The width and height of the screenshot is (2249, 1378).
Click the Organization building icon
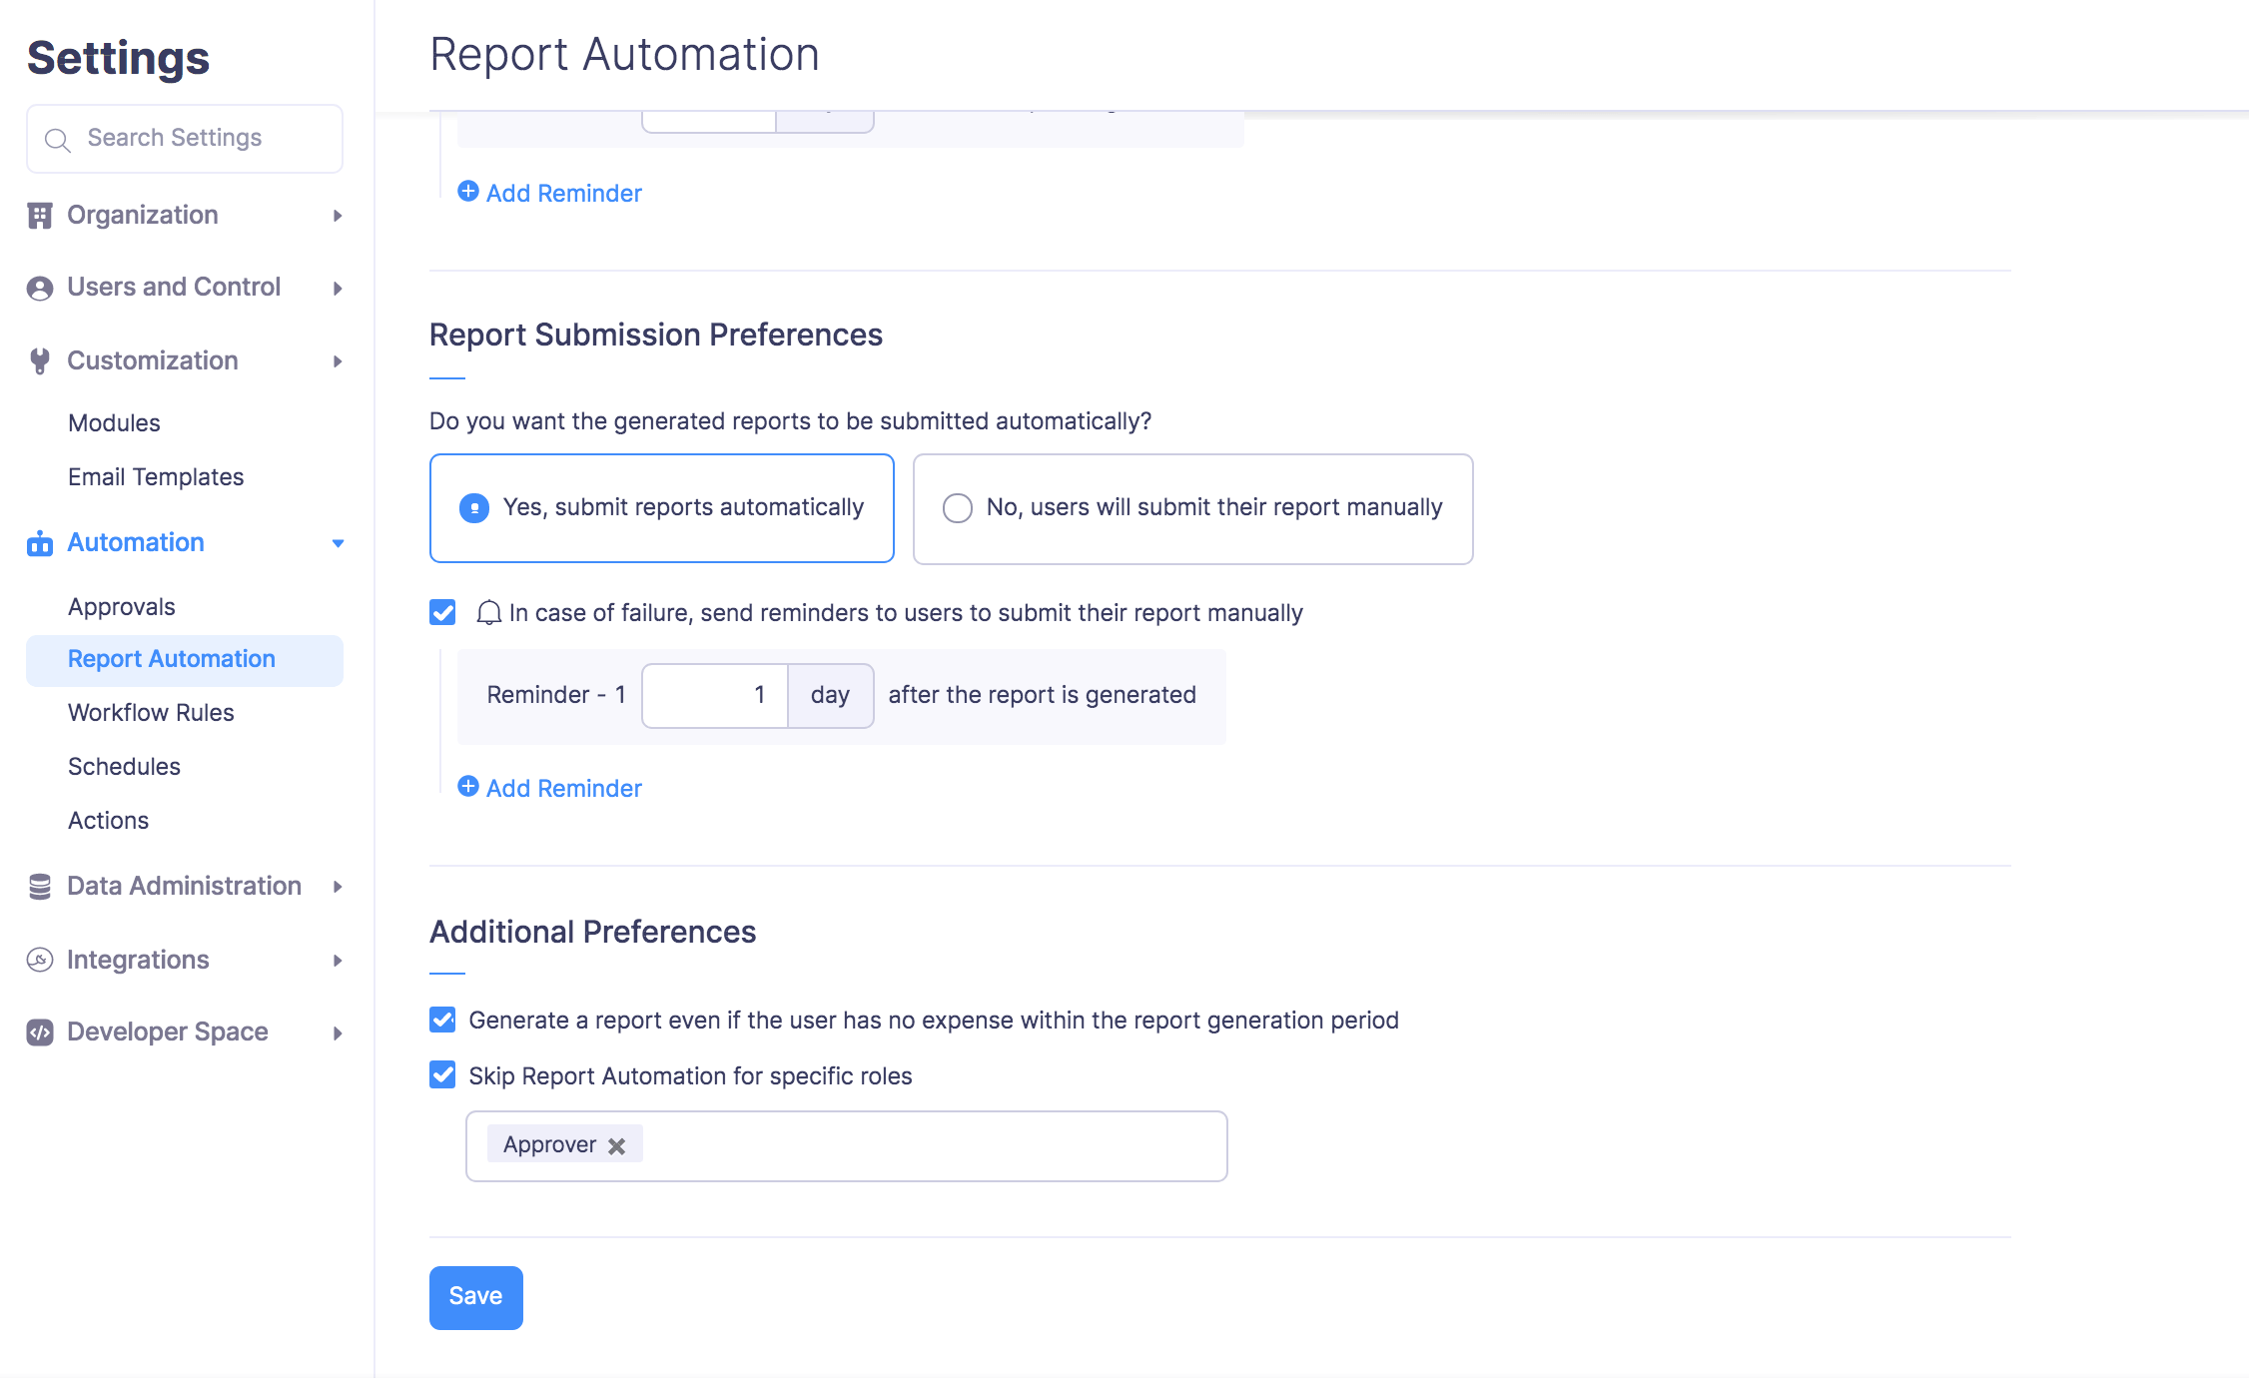coord(40,216)
